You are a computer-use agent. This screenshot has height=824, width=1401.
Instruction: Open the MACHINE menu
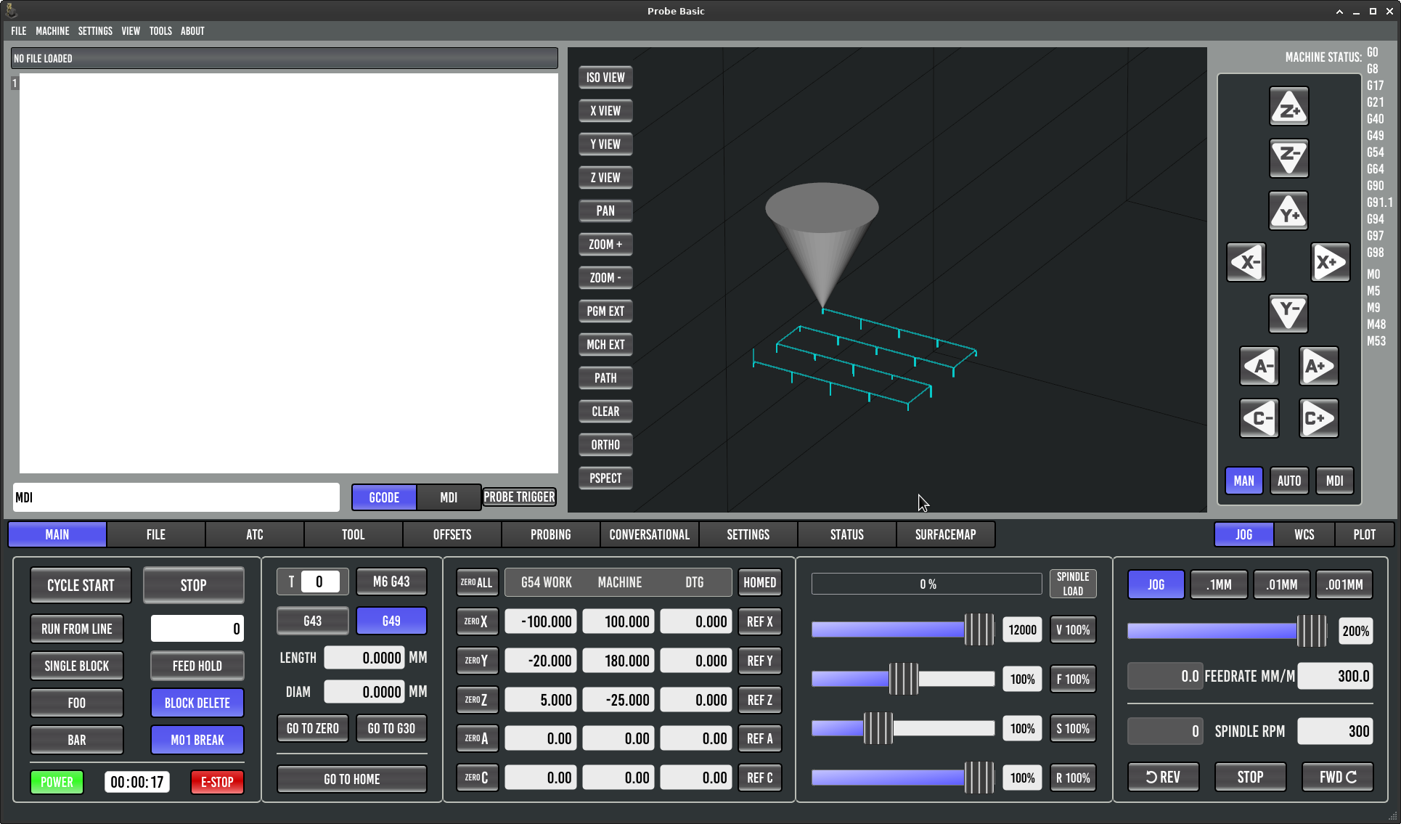(x=52, y=31)
